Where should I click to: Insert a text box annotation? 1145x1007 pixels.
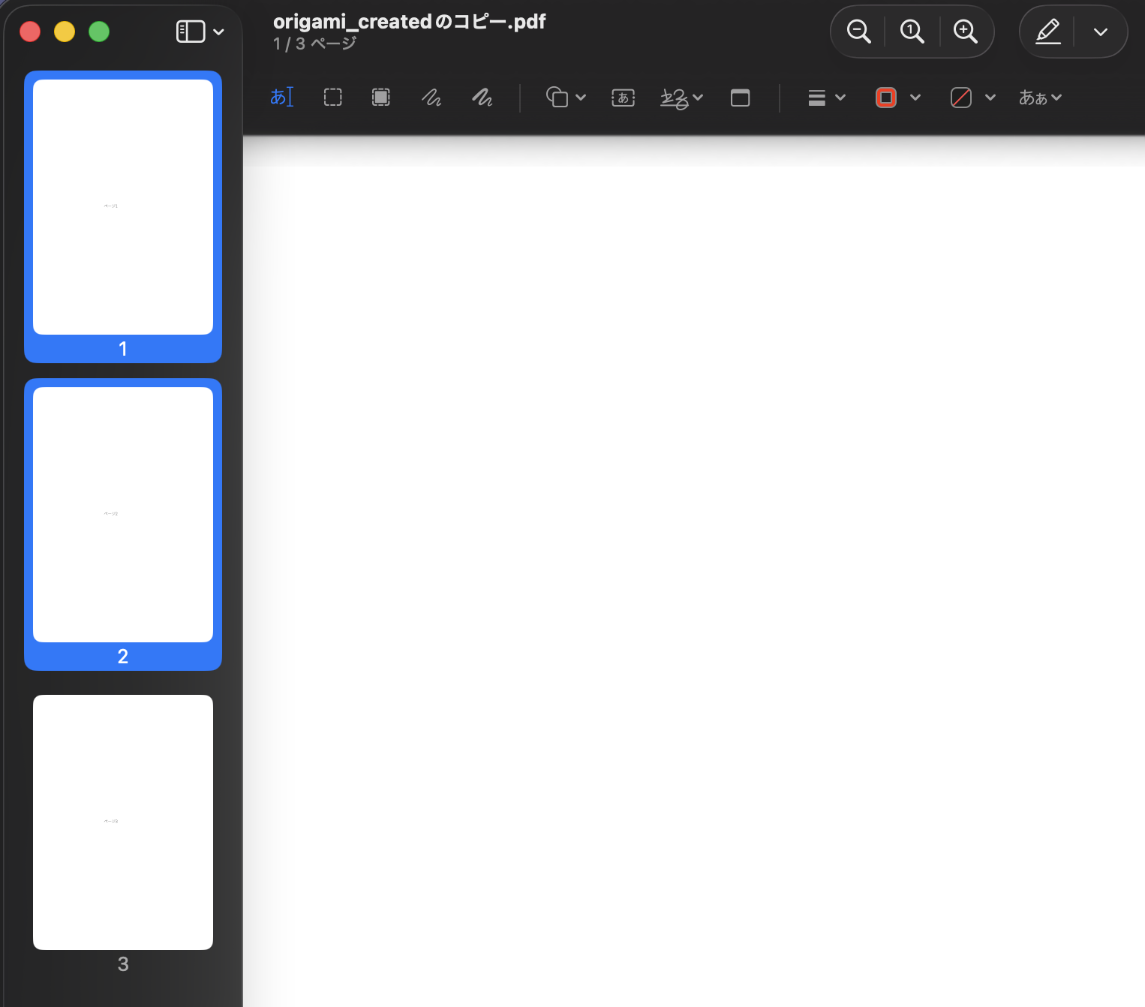coord(623,98)
